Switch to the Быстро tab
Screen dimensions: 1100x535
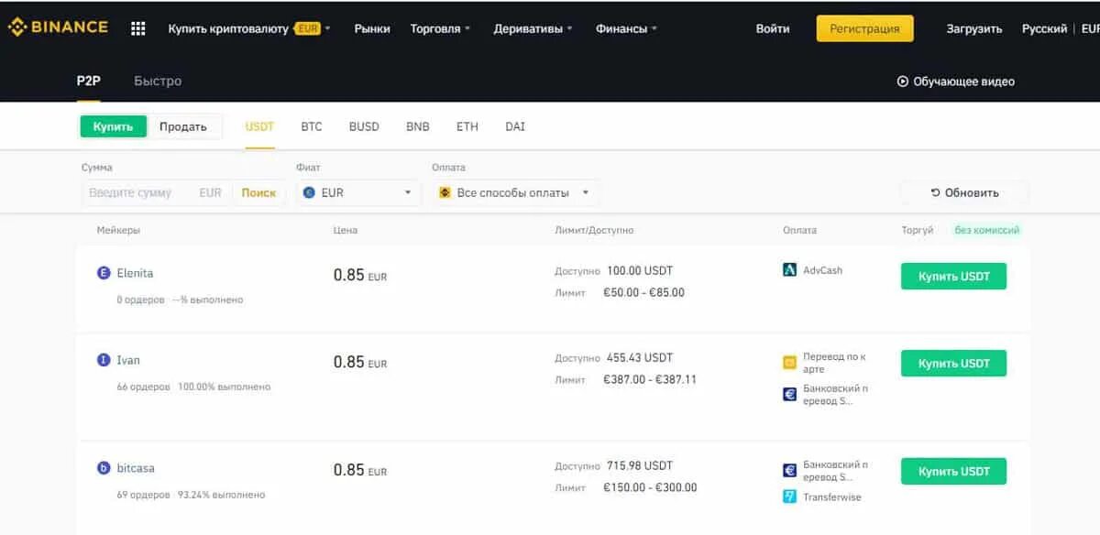coord(158,81)
